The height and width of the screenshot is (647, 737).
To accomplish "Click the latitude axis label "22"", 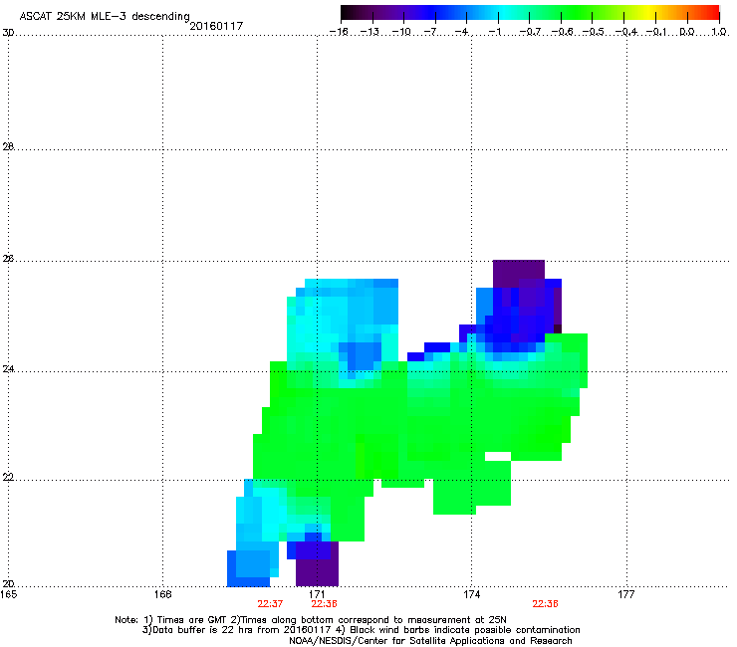I will pyautogui.click(x=8, y=477).
